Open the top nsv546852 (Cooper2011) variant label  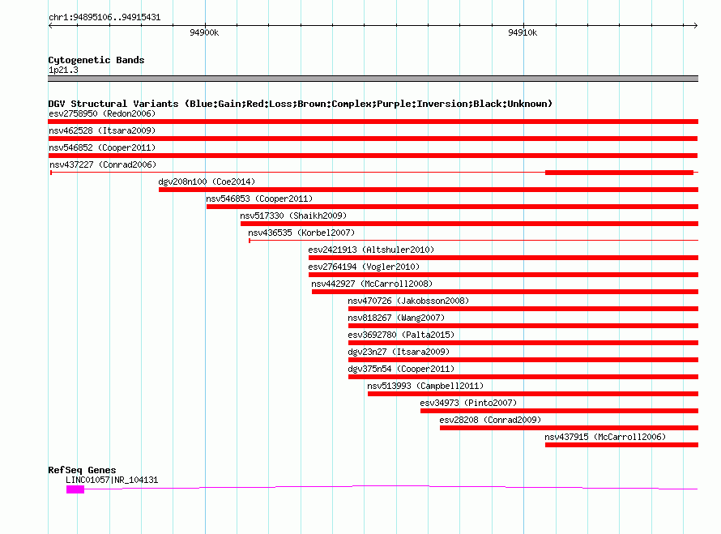pyautogui.click(x=102, y=147)
